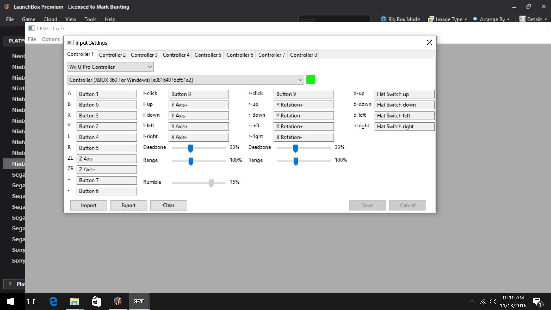The width and height of the screenshot is (551, 310).
Task: Adjust the Rumble slider
Action: point(211,183)
